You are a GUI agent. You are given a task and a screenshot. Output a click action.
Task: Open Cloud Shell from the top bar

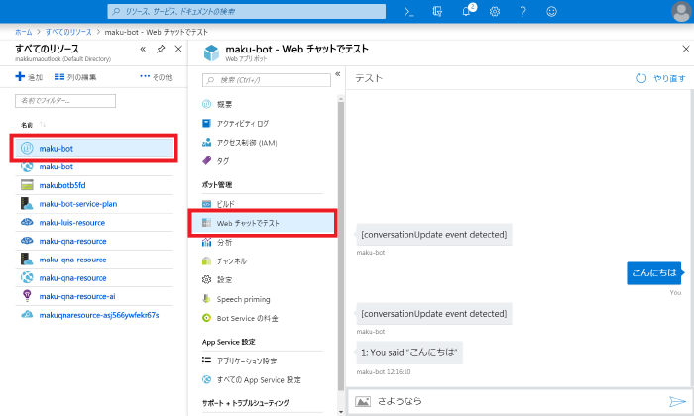408,11
